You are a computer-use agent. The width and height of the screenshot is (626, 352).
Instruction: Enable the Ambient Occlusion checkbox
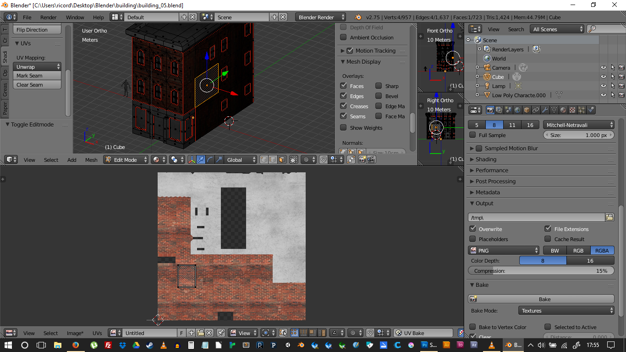click(x=344, y=38)
